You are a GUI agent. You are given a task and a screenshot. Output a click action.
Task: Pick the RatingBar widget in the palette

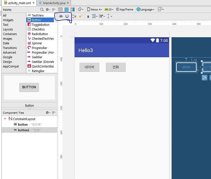(x=40, y=71)
